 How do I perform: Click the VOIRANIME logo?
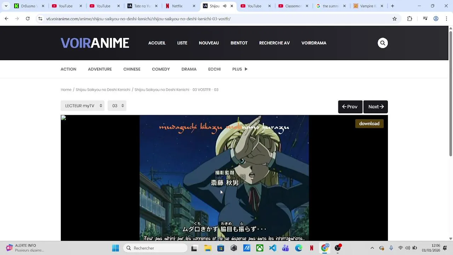pos(95,43)
